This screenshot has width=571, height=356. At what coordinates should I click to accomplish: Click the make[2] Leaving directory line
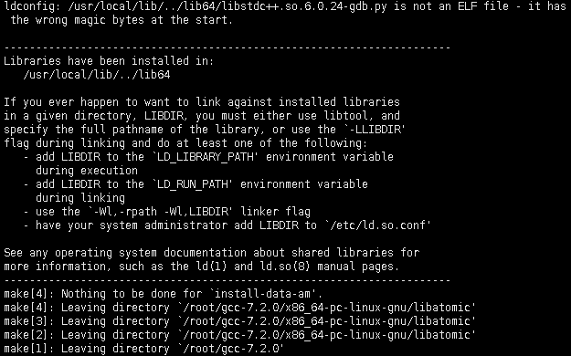click(x=240, y=335)
